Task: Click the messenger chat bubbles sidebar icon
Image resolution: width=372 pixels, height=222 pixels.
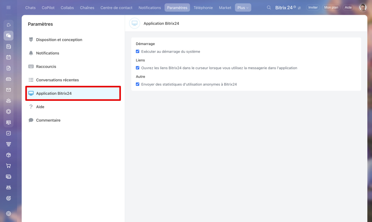Action: click(8, 35)
